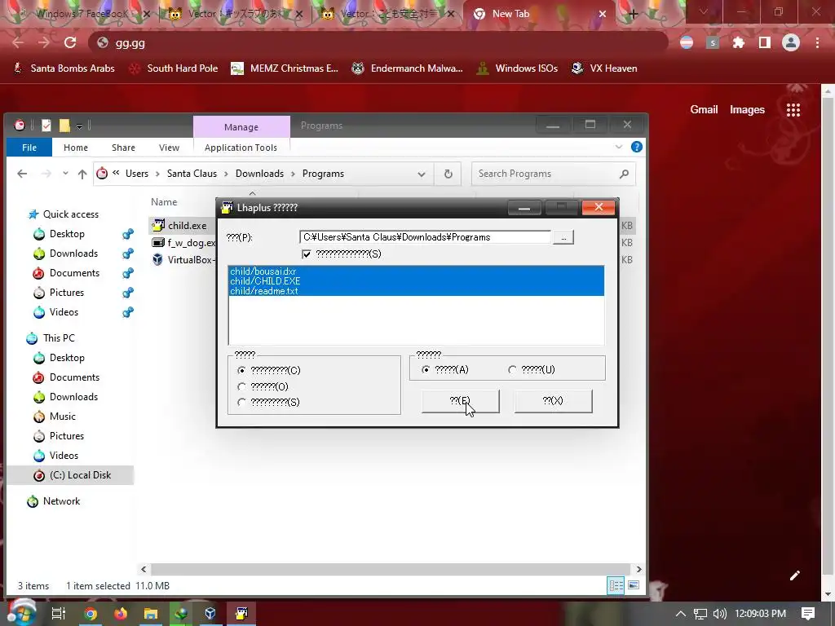Image resolution: width=835 pixels, height=626 pixels.
Task: Open Chrome profile avatar
Action: 791,42
